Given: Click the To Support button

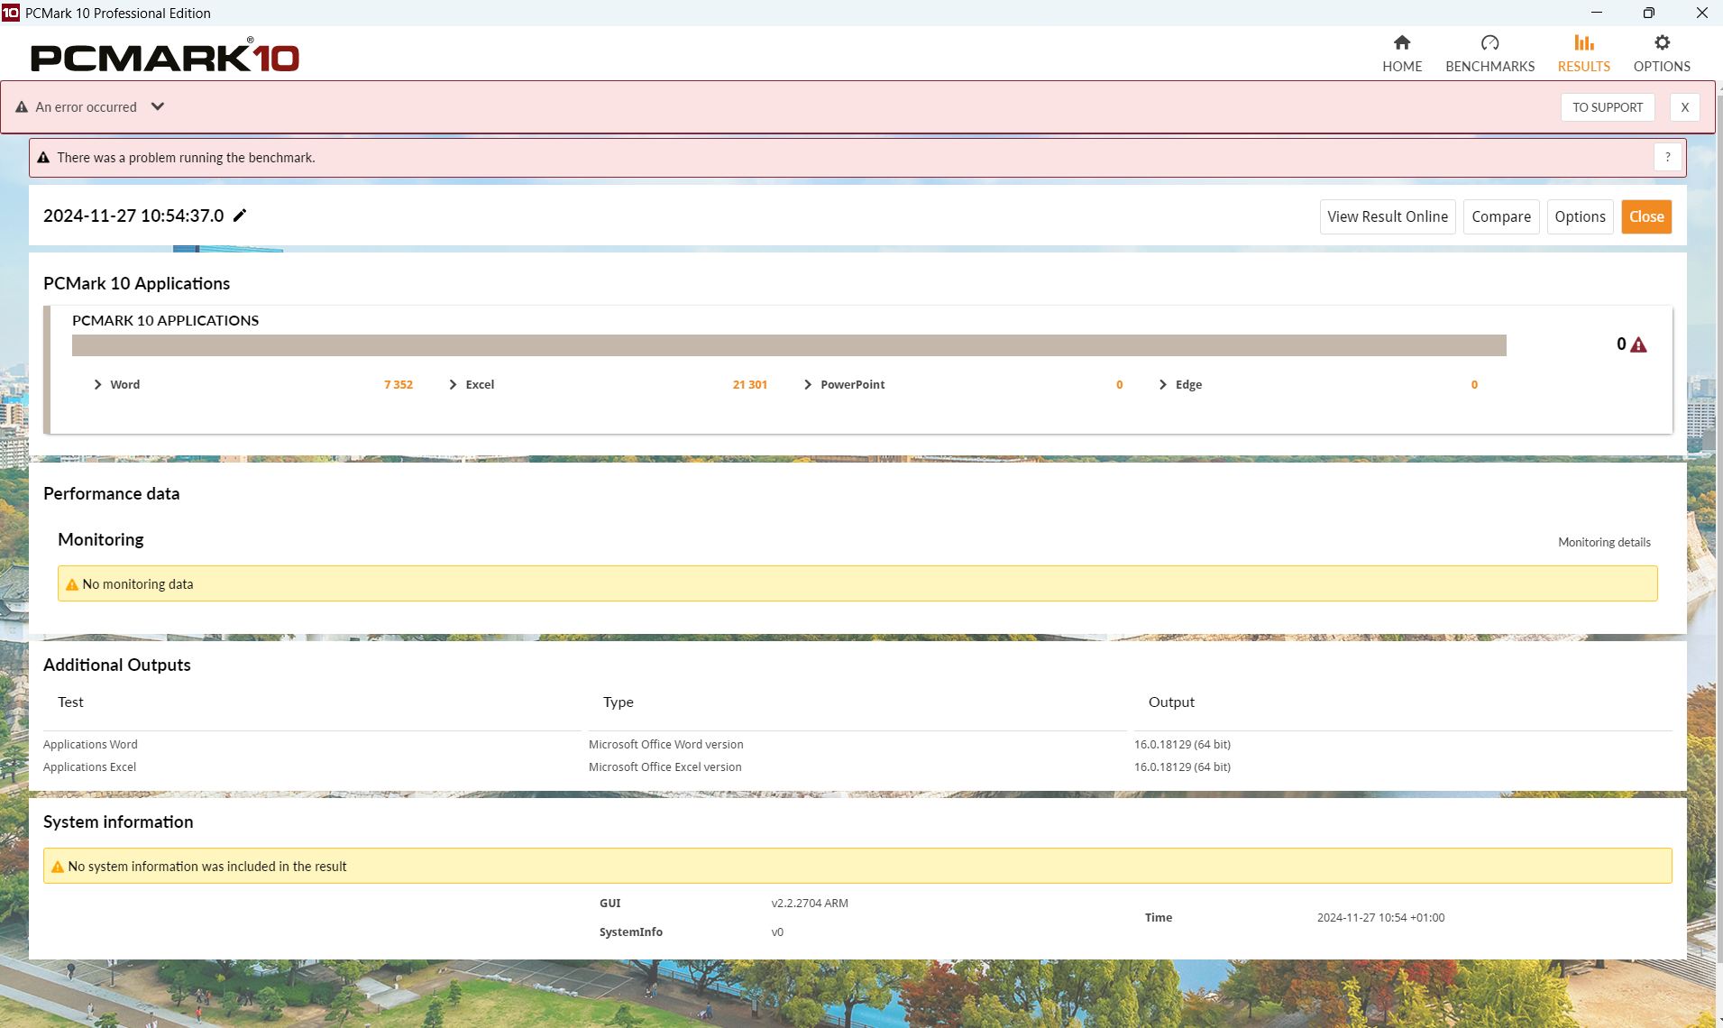Looking at the screenshot, I should [1607, 107].
